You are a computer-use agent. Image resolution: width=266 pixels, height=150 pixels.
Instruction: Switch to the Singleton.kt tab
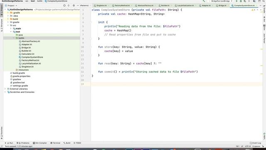[x=101, y=5]
